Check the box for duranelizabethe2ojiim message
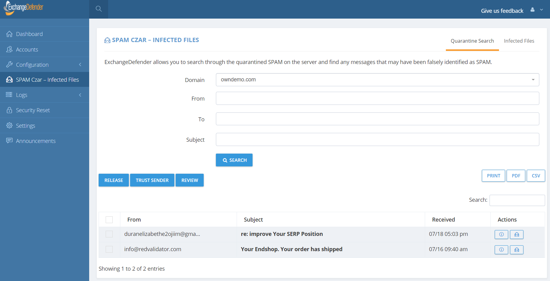Screen dimensions: 550x281 point(109,234)
